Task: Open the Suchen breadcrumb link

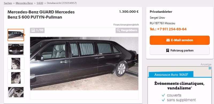Action: coord(8,3)
